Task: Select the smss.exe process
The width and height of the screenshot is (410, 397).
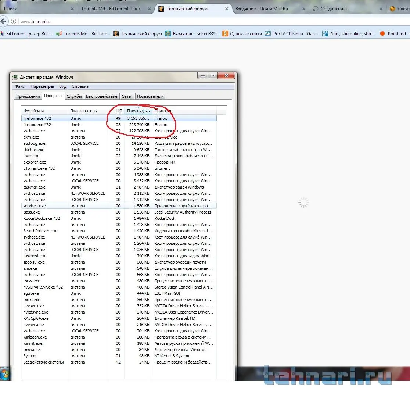Action: 119,350
